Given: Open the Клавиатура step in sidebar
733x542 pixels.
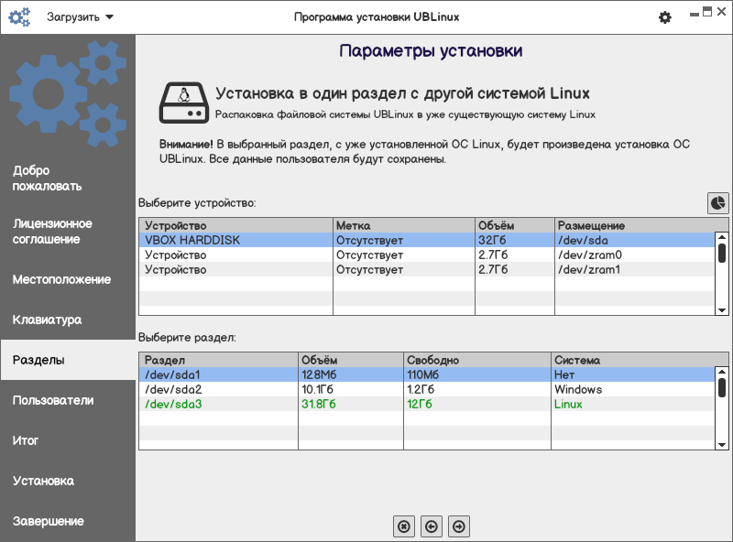Looking at the screenshot, I should coord(48,320).
